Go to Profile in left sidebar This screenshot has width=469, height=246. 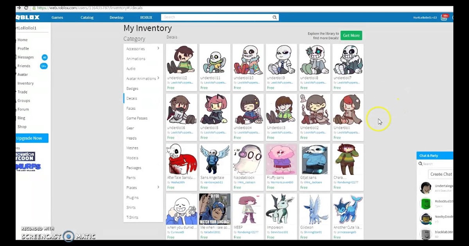coord(23,48)
